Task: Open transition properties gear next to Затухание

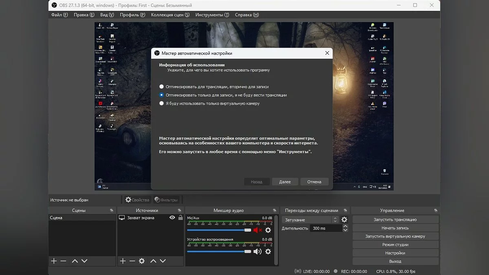Action: [x=344, y=220]
